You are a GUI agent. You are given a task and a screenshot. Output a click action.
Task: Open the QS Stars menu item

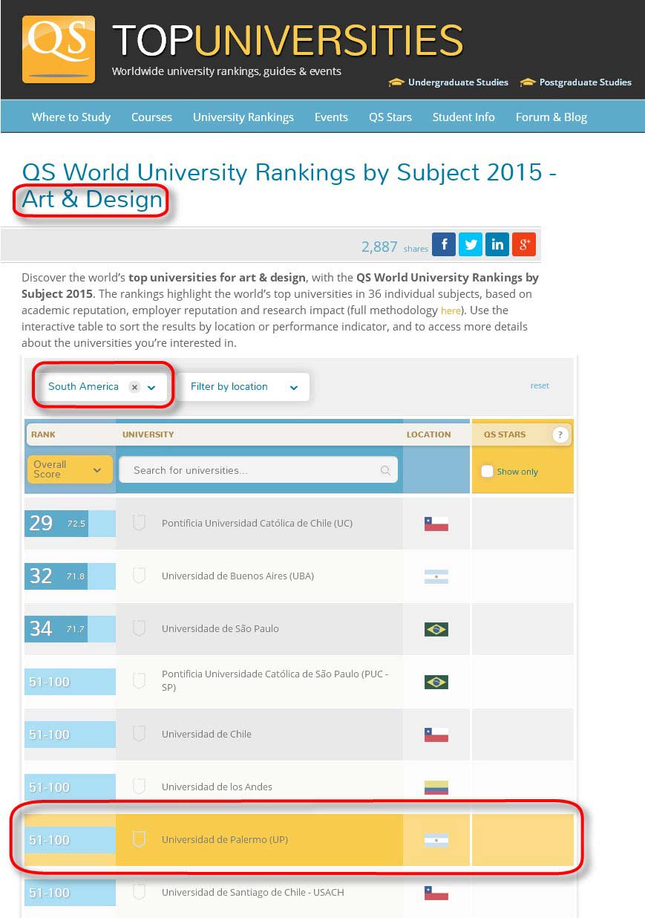coord(390,117)
